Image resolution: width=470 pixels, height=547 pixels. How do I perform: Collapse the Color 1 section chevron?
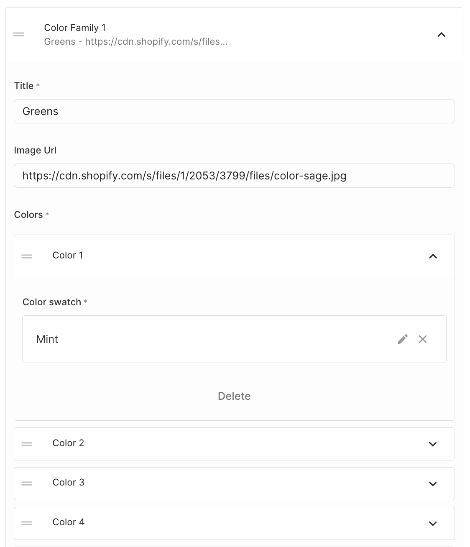click(433, 256)
